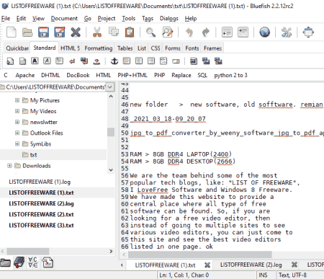Select the PHP+HTML snippet button
The width and height of the screenshot is (324, 279).
(x=132, y=75)
